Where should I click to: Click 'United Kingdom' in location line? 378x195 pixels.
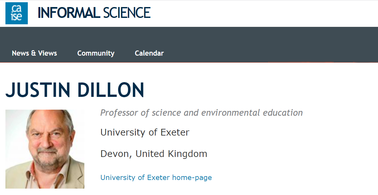point(171,154)
